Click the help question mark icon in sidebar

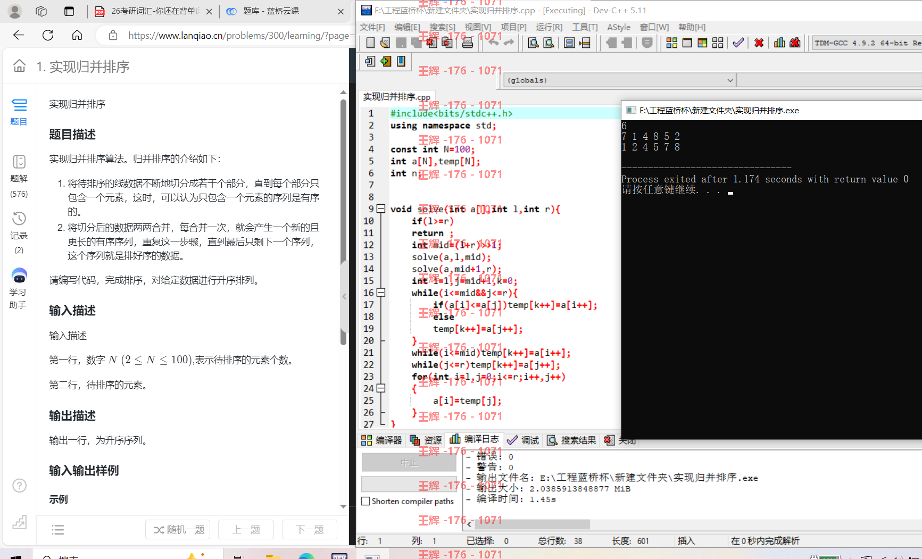(x=19, y=486)
